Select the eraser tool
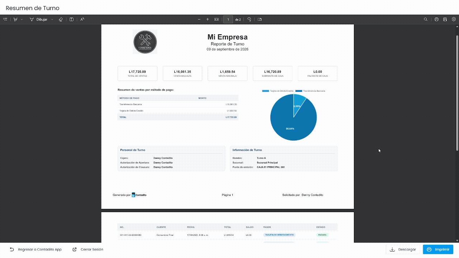459x258 pixels. 61,19
